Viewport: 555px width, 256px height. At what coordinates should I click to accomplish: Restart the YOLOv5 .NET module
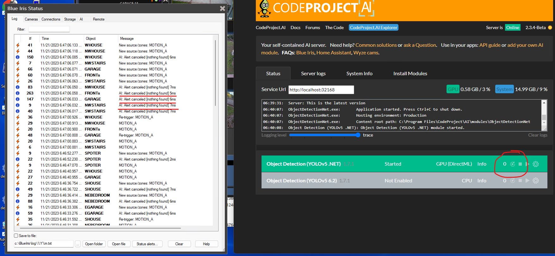click(513, 164)
